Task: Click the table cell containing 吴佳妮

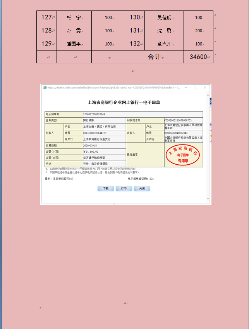Action: tap(164, 17)
